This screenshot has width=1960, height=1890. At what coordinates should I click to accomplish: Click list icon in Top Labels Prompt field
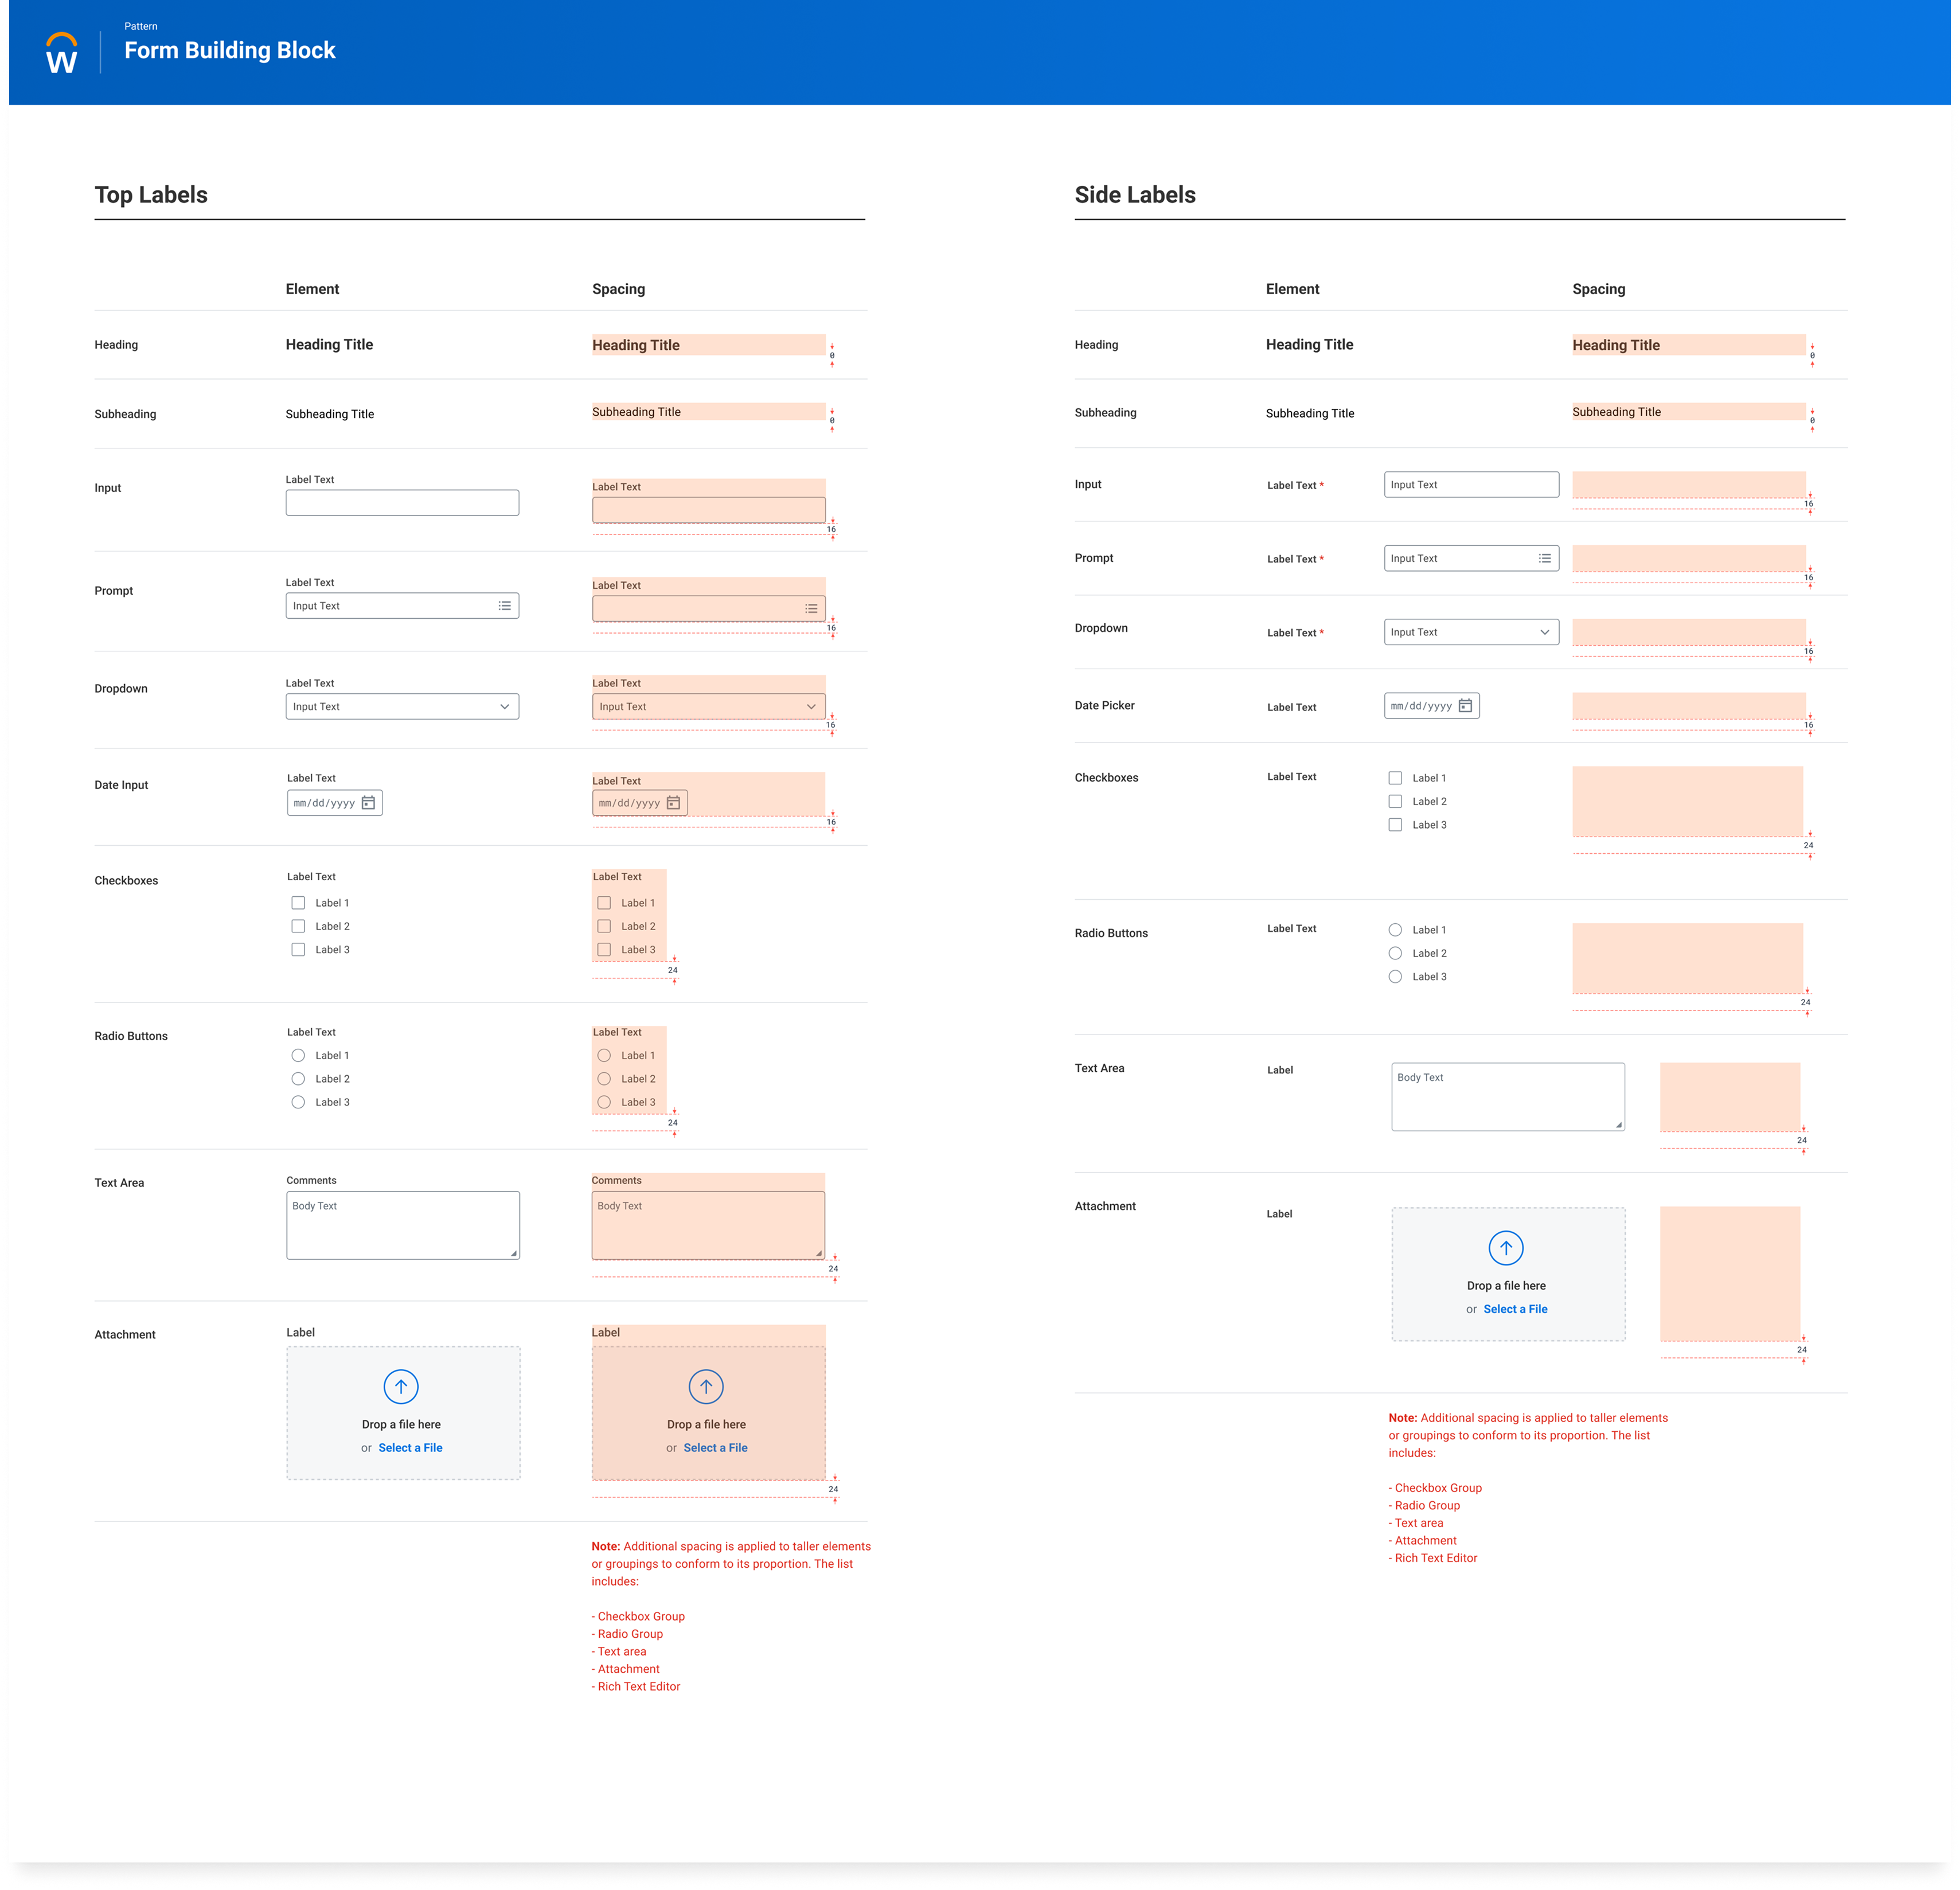505,606
